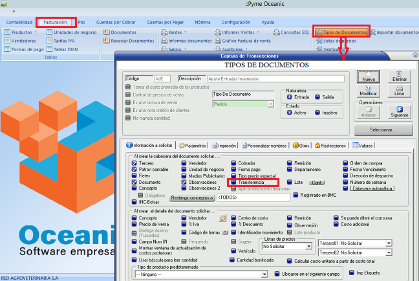The height and width of the screenshot is (281, 419).
Task: Open Tablas DIAN
Action: point(62,49)
